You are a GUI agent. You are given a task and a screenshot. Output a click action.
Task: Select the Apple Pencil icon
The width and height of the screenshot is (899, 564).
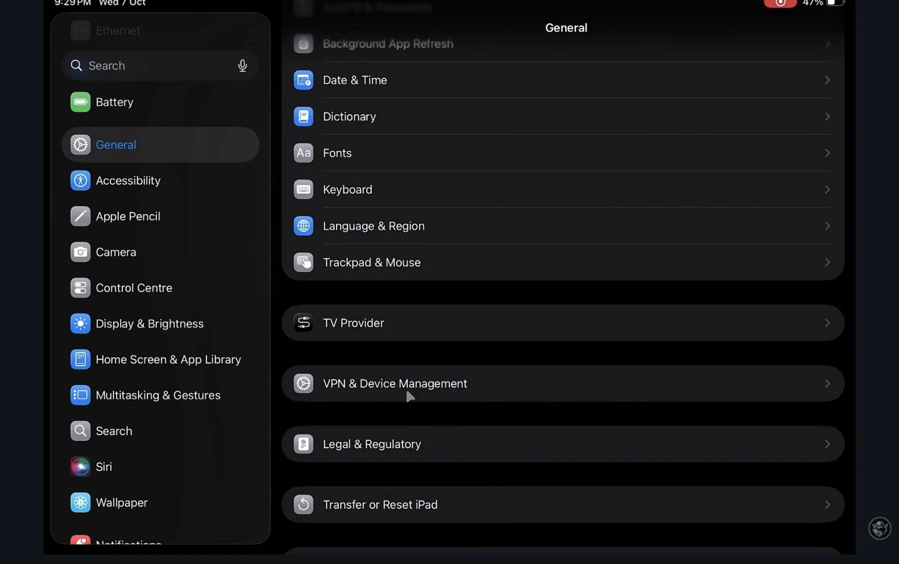click(x=80, y=216)
